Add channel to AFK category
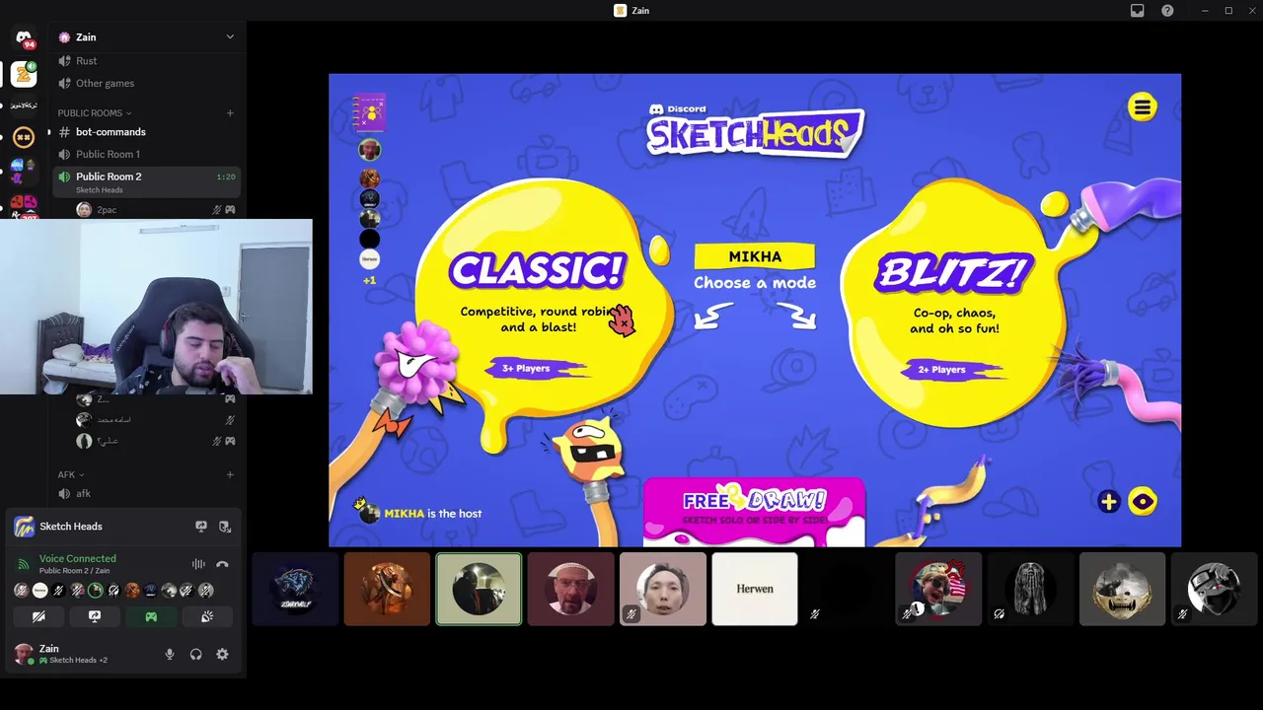This screenshot has width=1263, height=710. 230,474
